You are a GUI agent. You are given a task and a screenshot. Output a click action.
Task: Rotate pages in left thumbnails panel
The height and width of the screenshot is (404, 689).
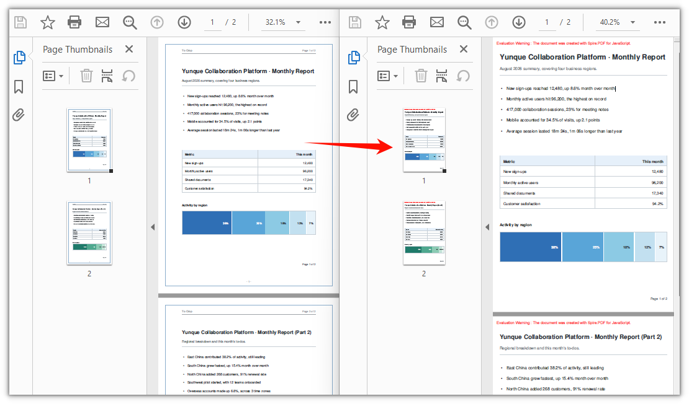point(128,76)
